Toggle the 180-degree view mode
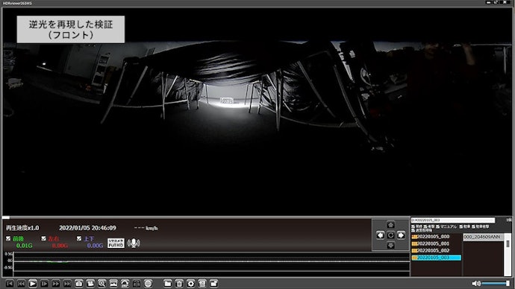Viewport: 515px width, 289px height. [x=125, y=284]
